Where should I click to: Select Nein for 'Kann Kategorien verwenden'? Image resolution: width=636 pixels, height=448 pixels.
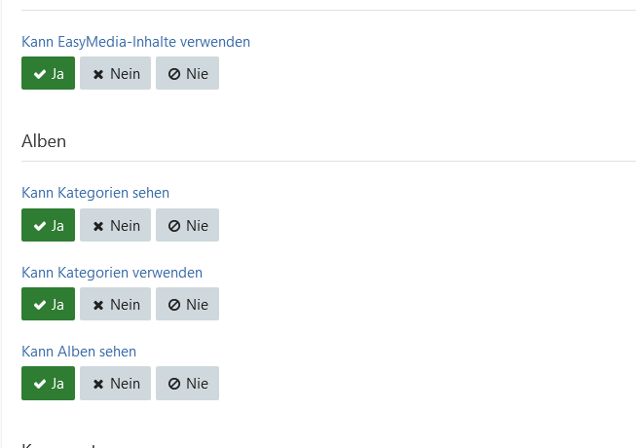point(115,304)
